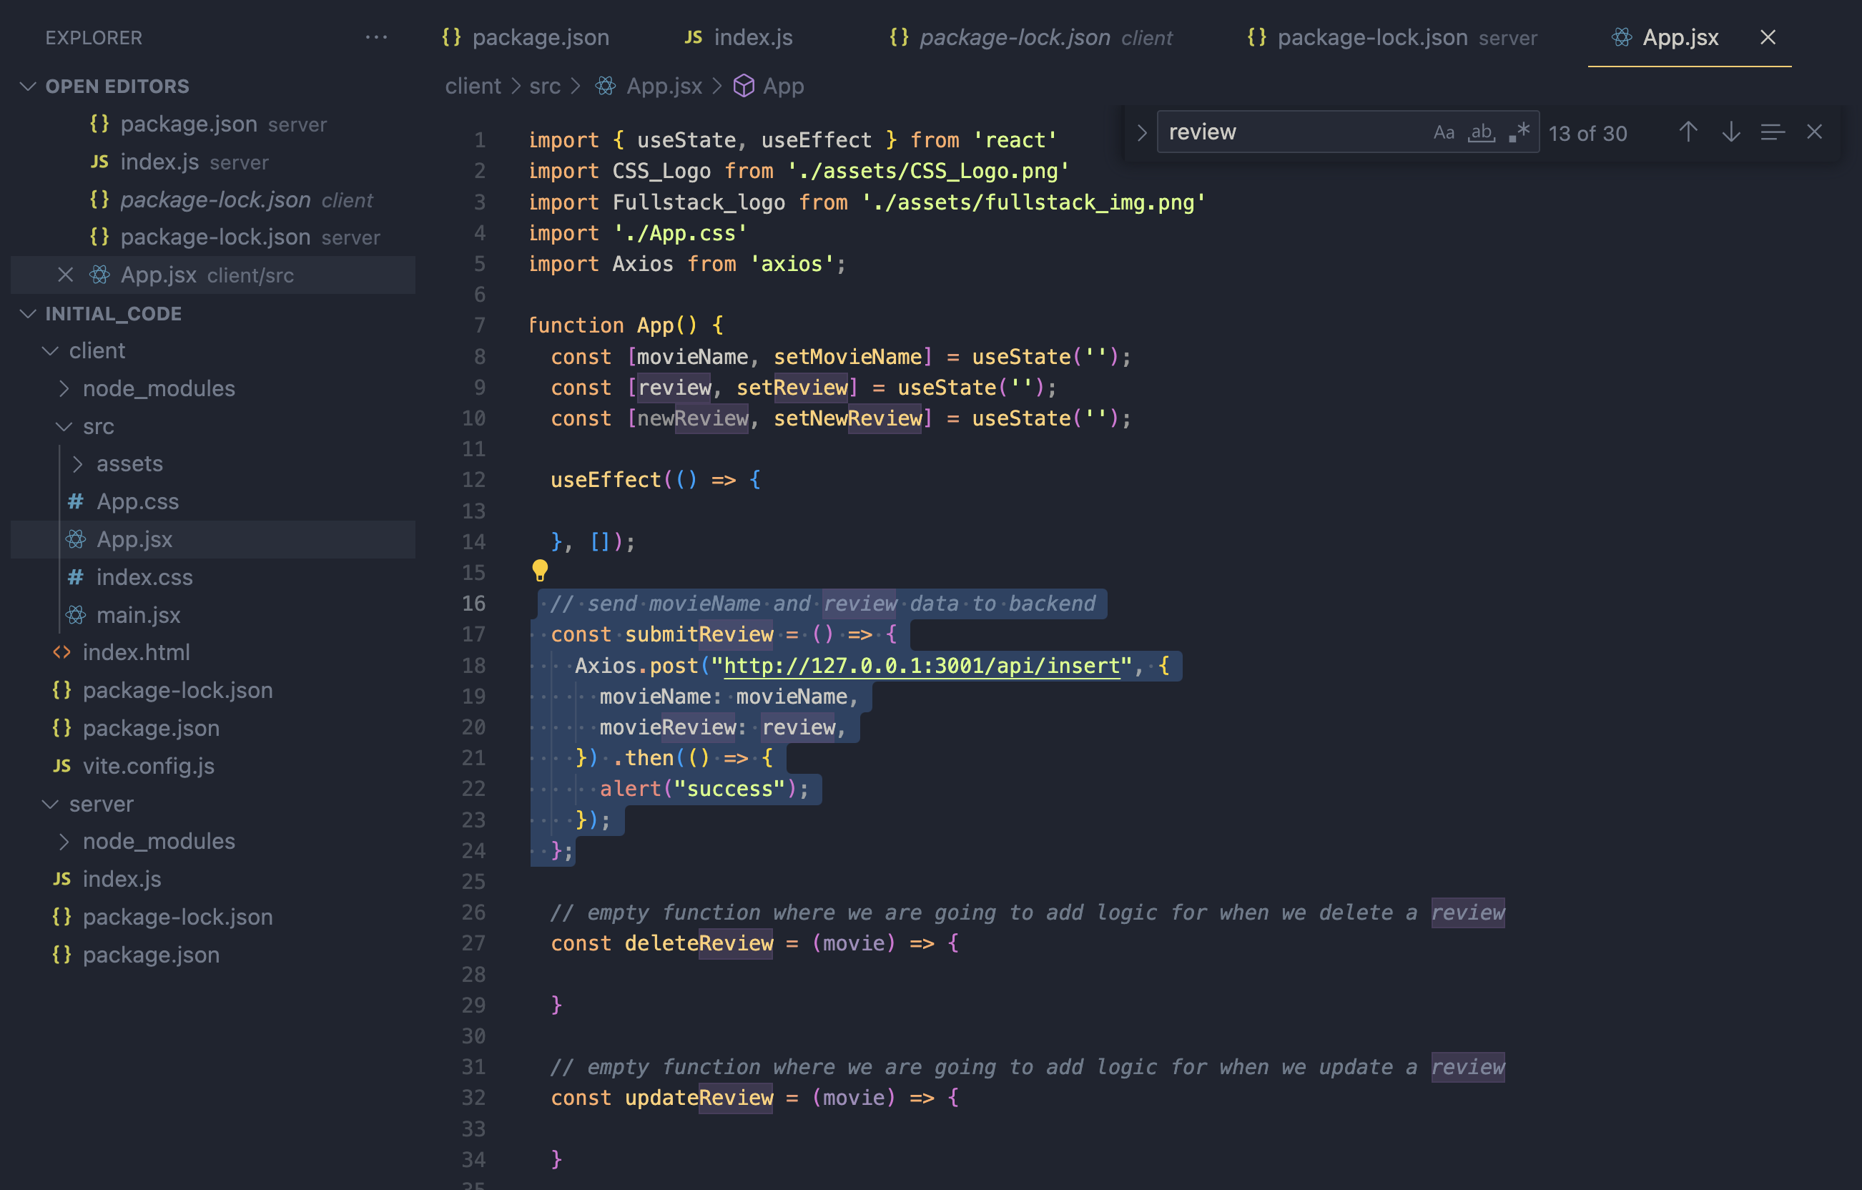1862x1190 pixels.
Task: Click Find in Selection icon
Action: [x=1771, y=132]
